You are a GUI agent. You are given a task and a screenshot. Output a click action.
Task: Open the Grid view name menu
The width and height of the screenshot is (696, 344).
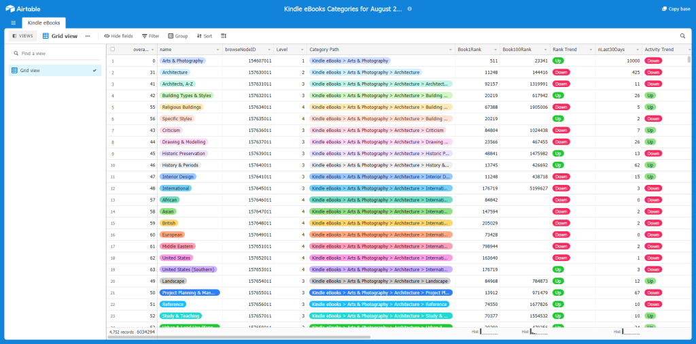point(60,36)
